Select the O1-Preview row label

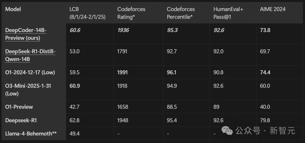(x=19, y=107)
